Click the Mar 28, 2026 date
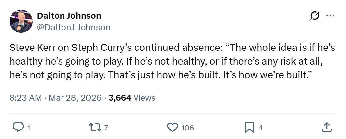Image resolution: width=346 pixels, height=139 pixels. click(x=75, y=98)
